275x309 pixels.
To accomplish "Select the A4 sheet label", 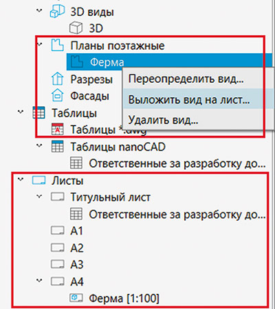I will (77, 281).
